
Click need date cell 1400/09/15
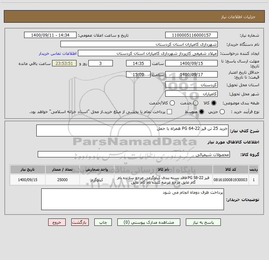[x=28, y=180]
